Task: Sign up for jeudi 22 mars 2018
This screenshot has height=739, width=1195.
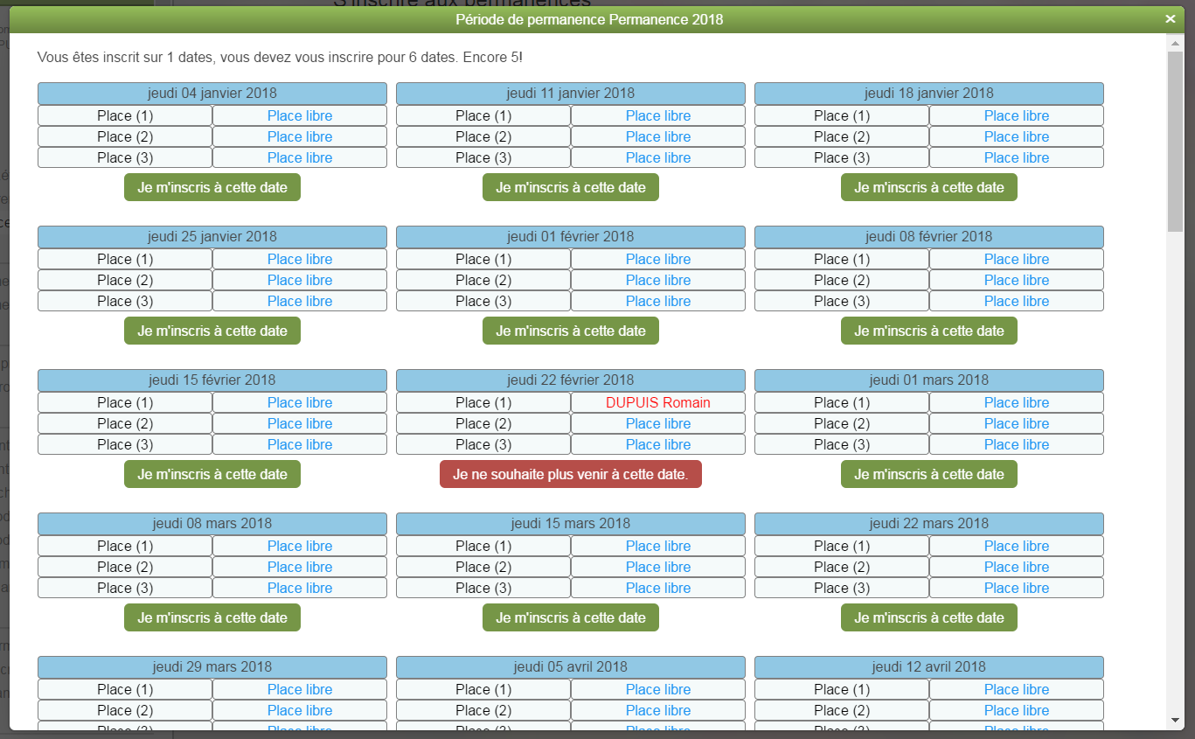Action: tap(929, 617)
